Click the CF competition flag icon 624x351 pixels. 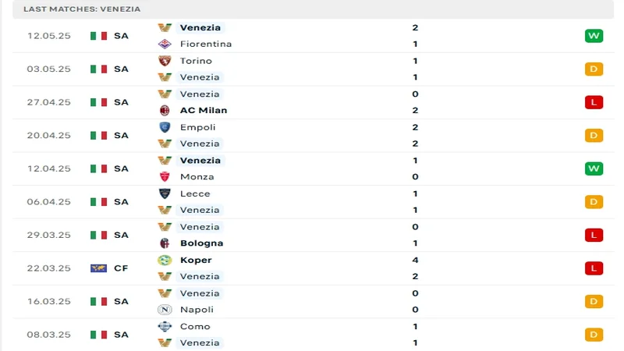pyautogui.click(x=98, y=268)
